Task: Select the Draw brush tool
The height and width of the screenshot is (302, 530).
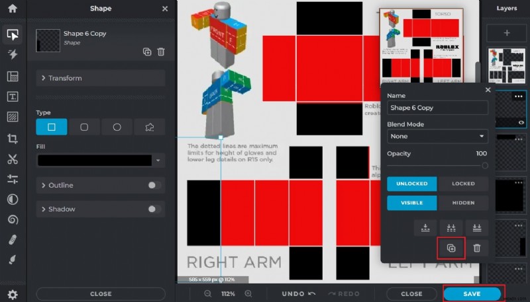Action: [x=13, y=260]
